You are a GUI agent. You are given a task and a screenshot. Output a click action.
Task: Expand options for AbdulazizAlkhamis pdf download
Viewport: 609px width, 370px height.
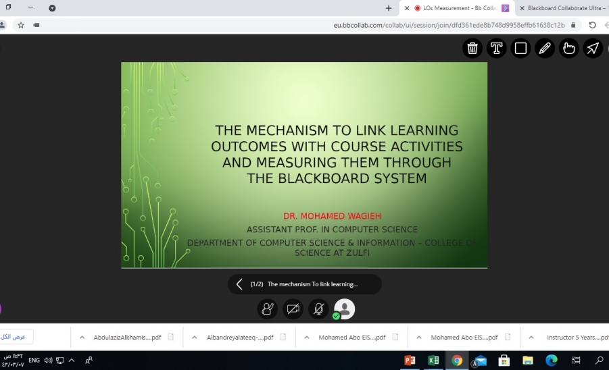point(82,338)
